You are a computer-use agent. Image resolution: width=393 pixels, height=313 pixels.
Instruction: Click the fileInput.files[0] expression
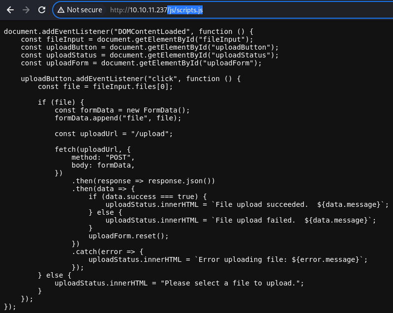click(130, 86)
